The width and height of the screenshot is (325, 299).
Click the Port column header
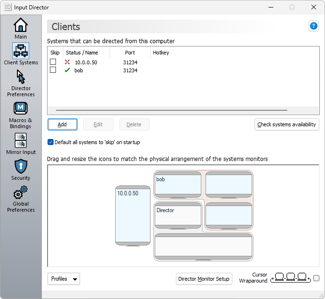coord(130,53)
